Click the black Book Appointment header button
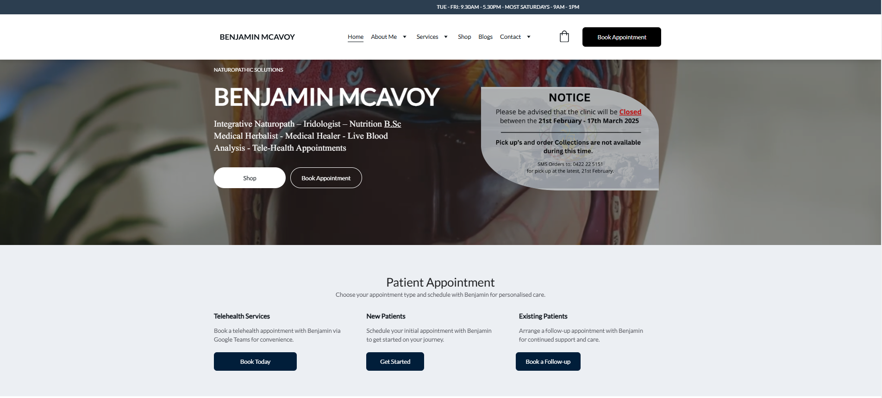The width and height of the screenshot is (882, 398). click(x=622, y=37)
